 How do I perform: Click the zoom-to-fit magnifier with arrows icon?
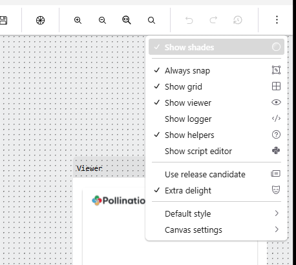(x=127, y=20)
